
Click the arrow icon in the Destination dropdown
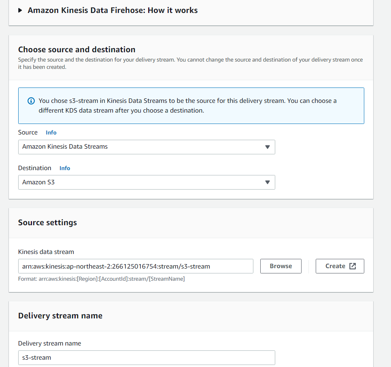267,182
